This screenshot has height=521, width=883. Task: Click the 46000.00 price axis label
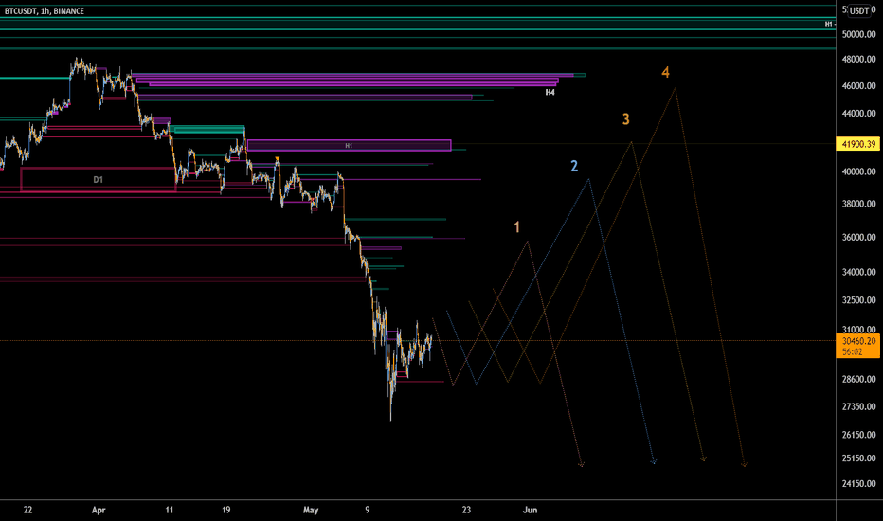tap(858, 86)
